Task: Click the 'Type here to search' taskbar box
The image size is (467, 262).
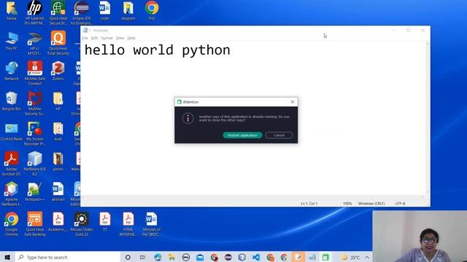Action: [67, 257]
